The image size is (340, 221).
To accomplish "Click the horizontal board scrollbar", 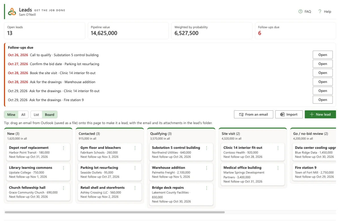I will (x=115, y=212).
